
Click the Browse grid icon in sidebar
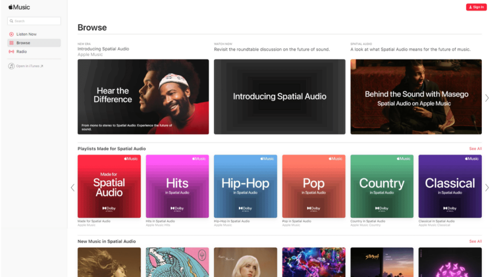[12, 43]
